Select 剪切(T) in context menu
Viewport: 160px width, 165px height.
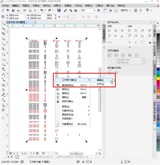pos(73,89)
